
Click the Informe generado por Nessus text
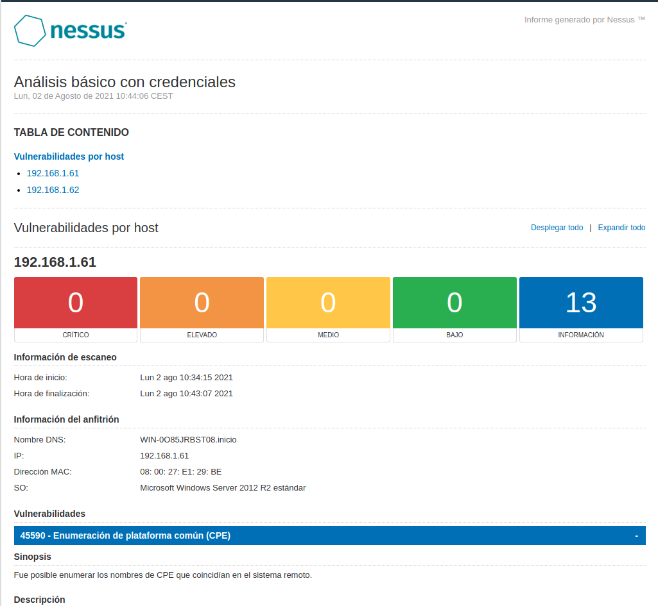(585, 20)
